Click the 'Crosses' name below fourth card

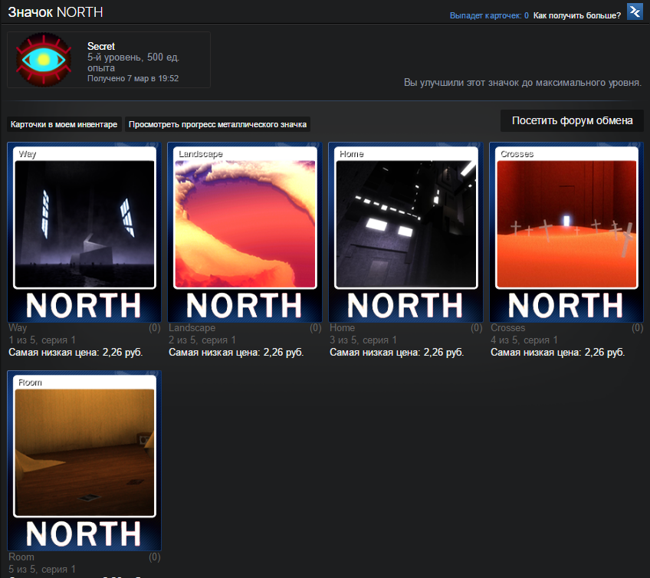click(x=507, y=328)
